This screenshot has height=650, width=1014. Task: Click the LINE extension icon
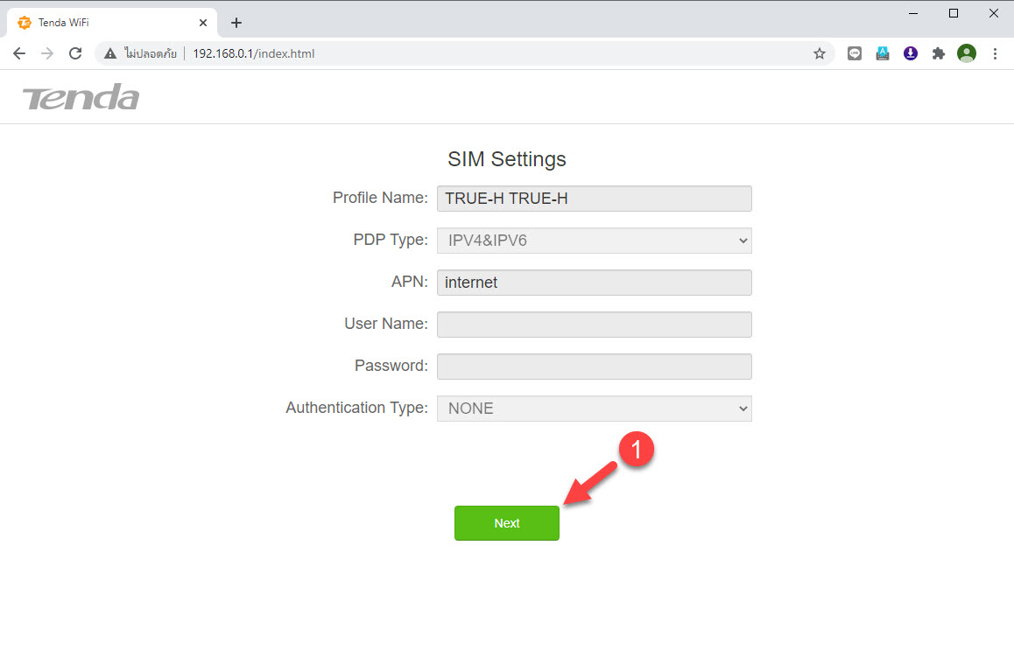pyautogui.click(x=855, y=53)
